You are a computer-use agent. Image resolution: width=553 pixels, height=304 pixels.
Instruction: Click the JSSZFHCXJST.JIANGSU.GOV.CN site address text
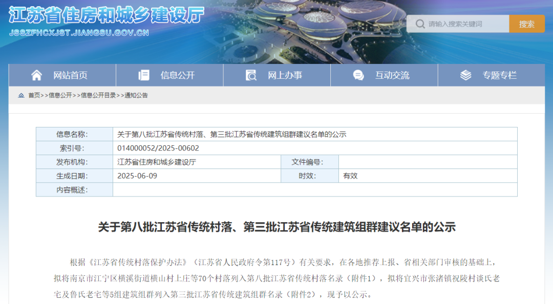click(x=79, y=33)
